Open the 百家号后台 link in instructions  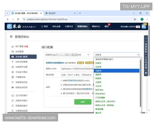74,81
